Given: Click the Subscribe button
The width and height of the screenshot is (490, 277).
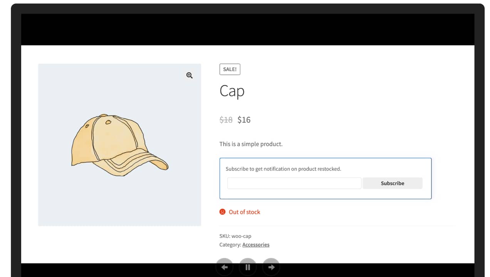Looking at the screenshot, I should pyautogui.click(x=393, y=183).
